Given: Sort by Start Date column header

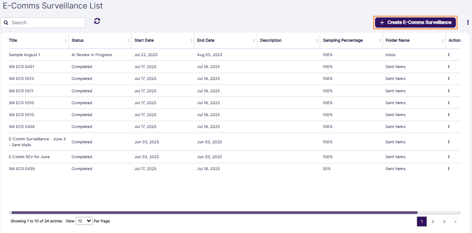Looking at the screenshot, I should (144, 40).
